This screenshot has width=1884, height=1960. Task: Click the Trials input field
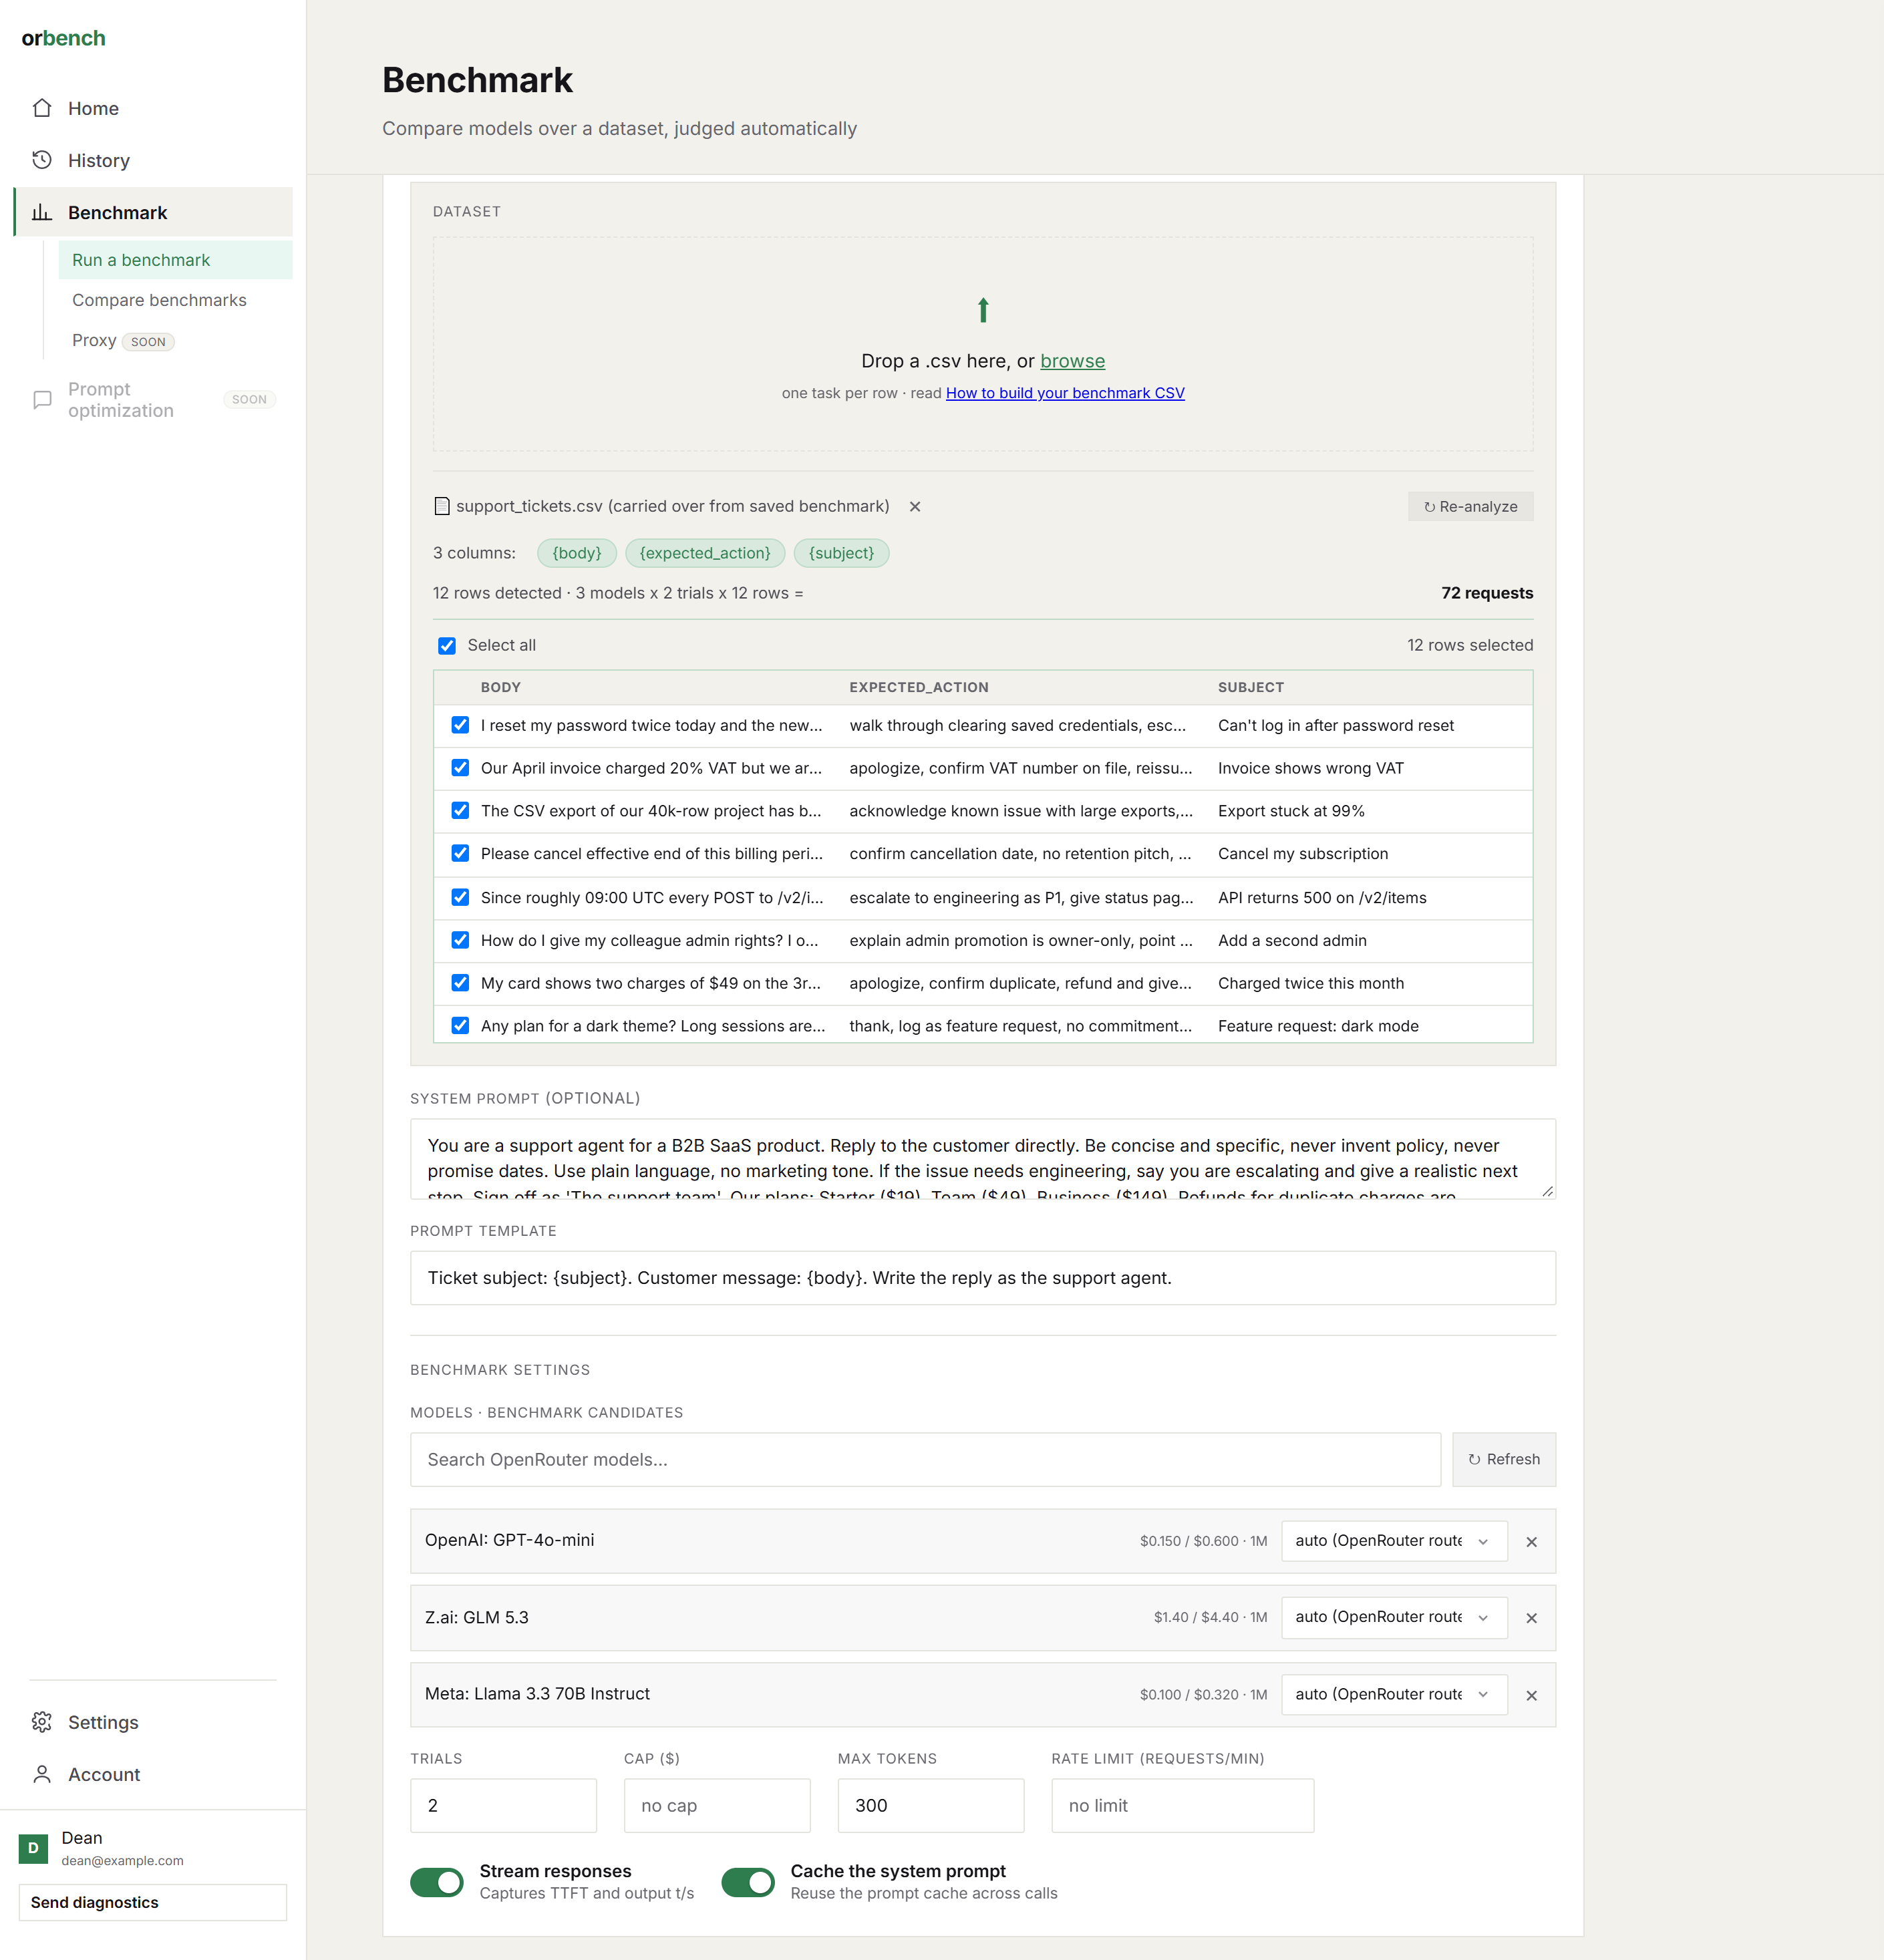pyautogui.click(x=503, y=1805)
